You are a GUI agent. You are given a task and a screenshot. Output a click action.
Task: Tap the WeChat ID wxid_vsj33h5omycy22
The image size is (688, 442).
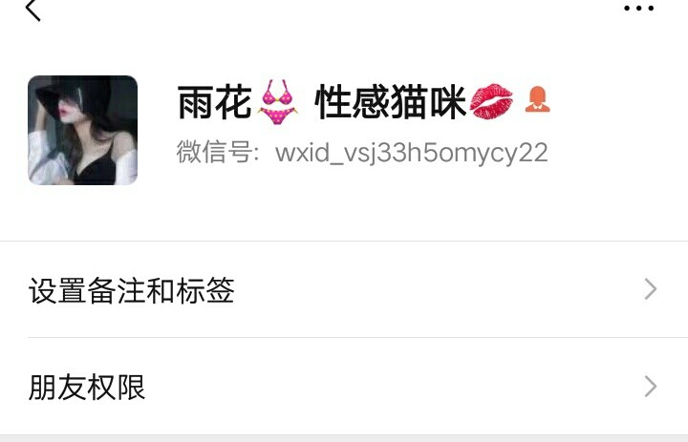pyautogui.click(x=412, y=153)
